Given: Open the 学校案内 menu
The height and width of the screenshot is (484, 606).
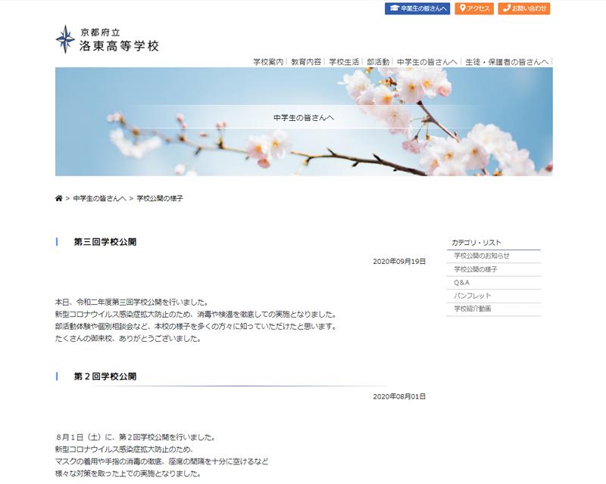Looking at the screenshot, I should coord(268,61).
